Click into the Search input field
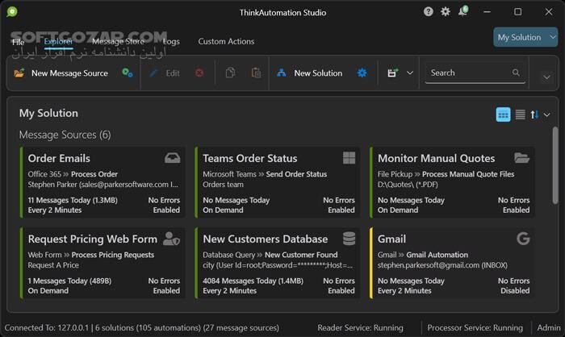 click(x=475, y=73)
